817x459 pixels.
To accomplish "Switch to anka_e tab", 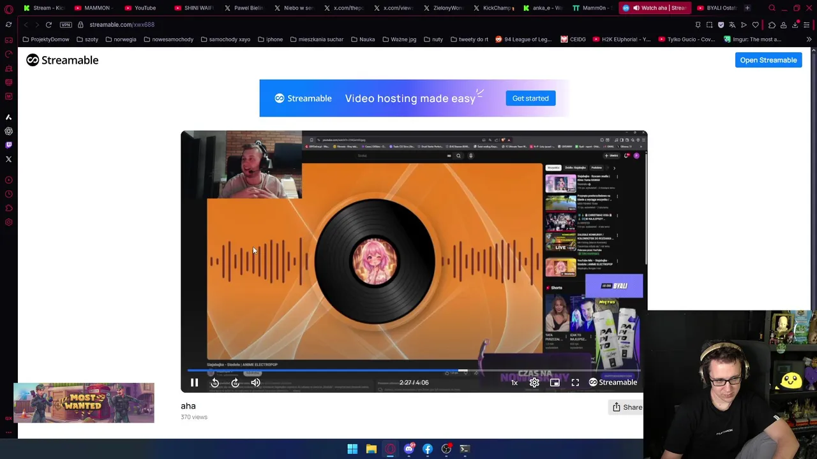I will (542, 8).
